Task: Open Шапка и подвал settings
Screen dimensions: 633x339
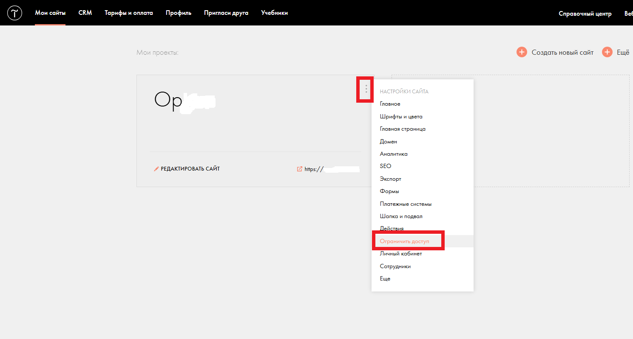Action: [401, 216]
